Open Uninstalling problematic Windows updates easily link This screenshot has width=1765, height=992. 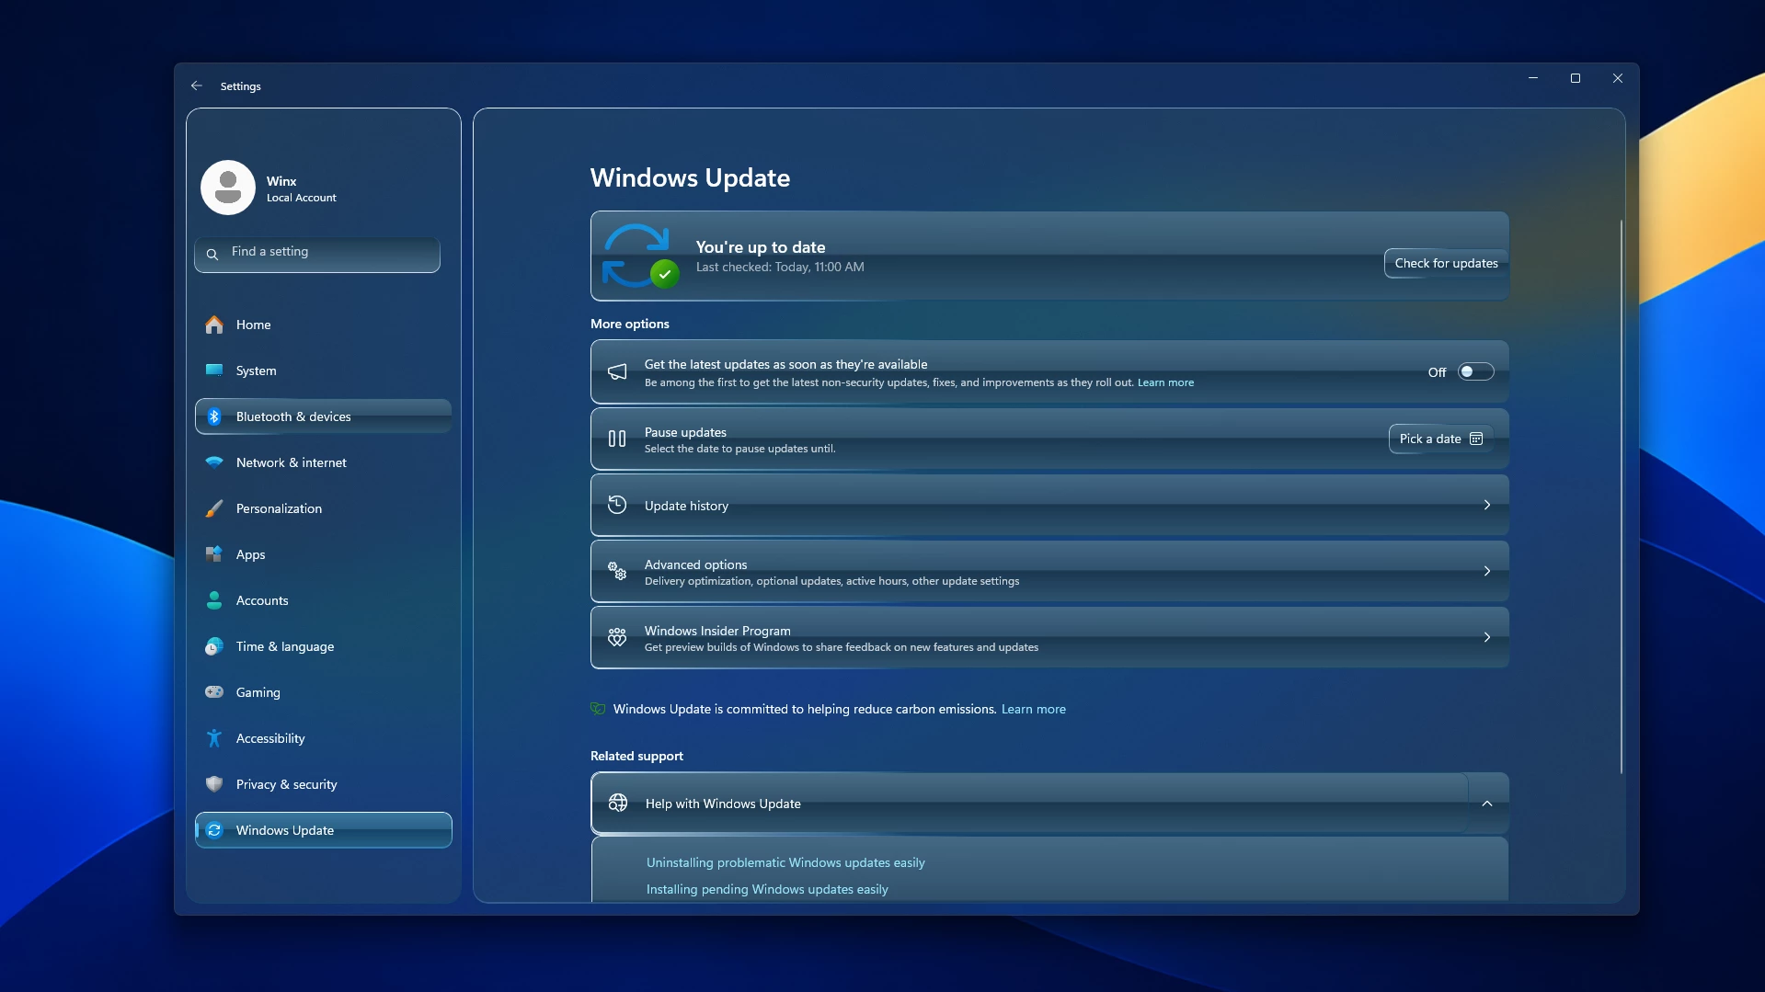coord(785,862)
